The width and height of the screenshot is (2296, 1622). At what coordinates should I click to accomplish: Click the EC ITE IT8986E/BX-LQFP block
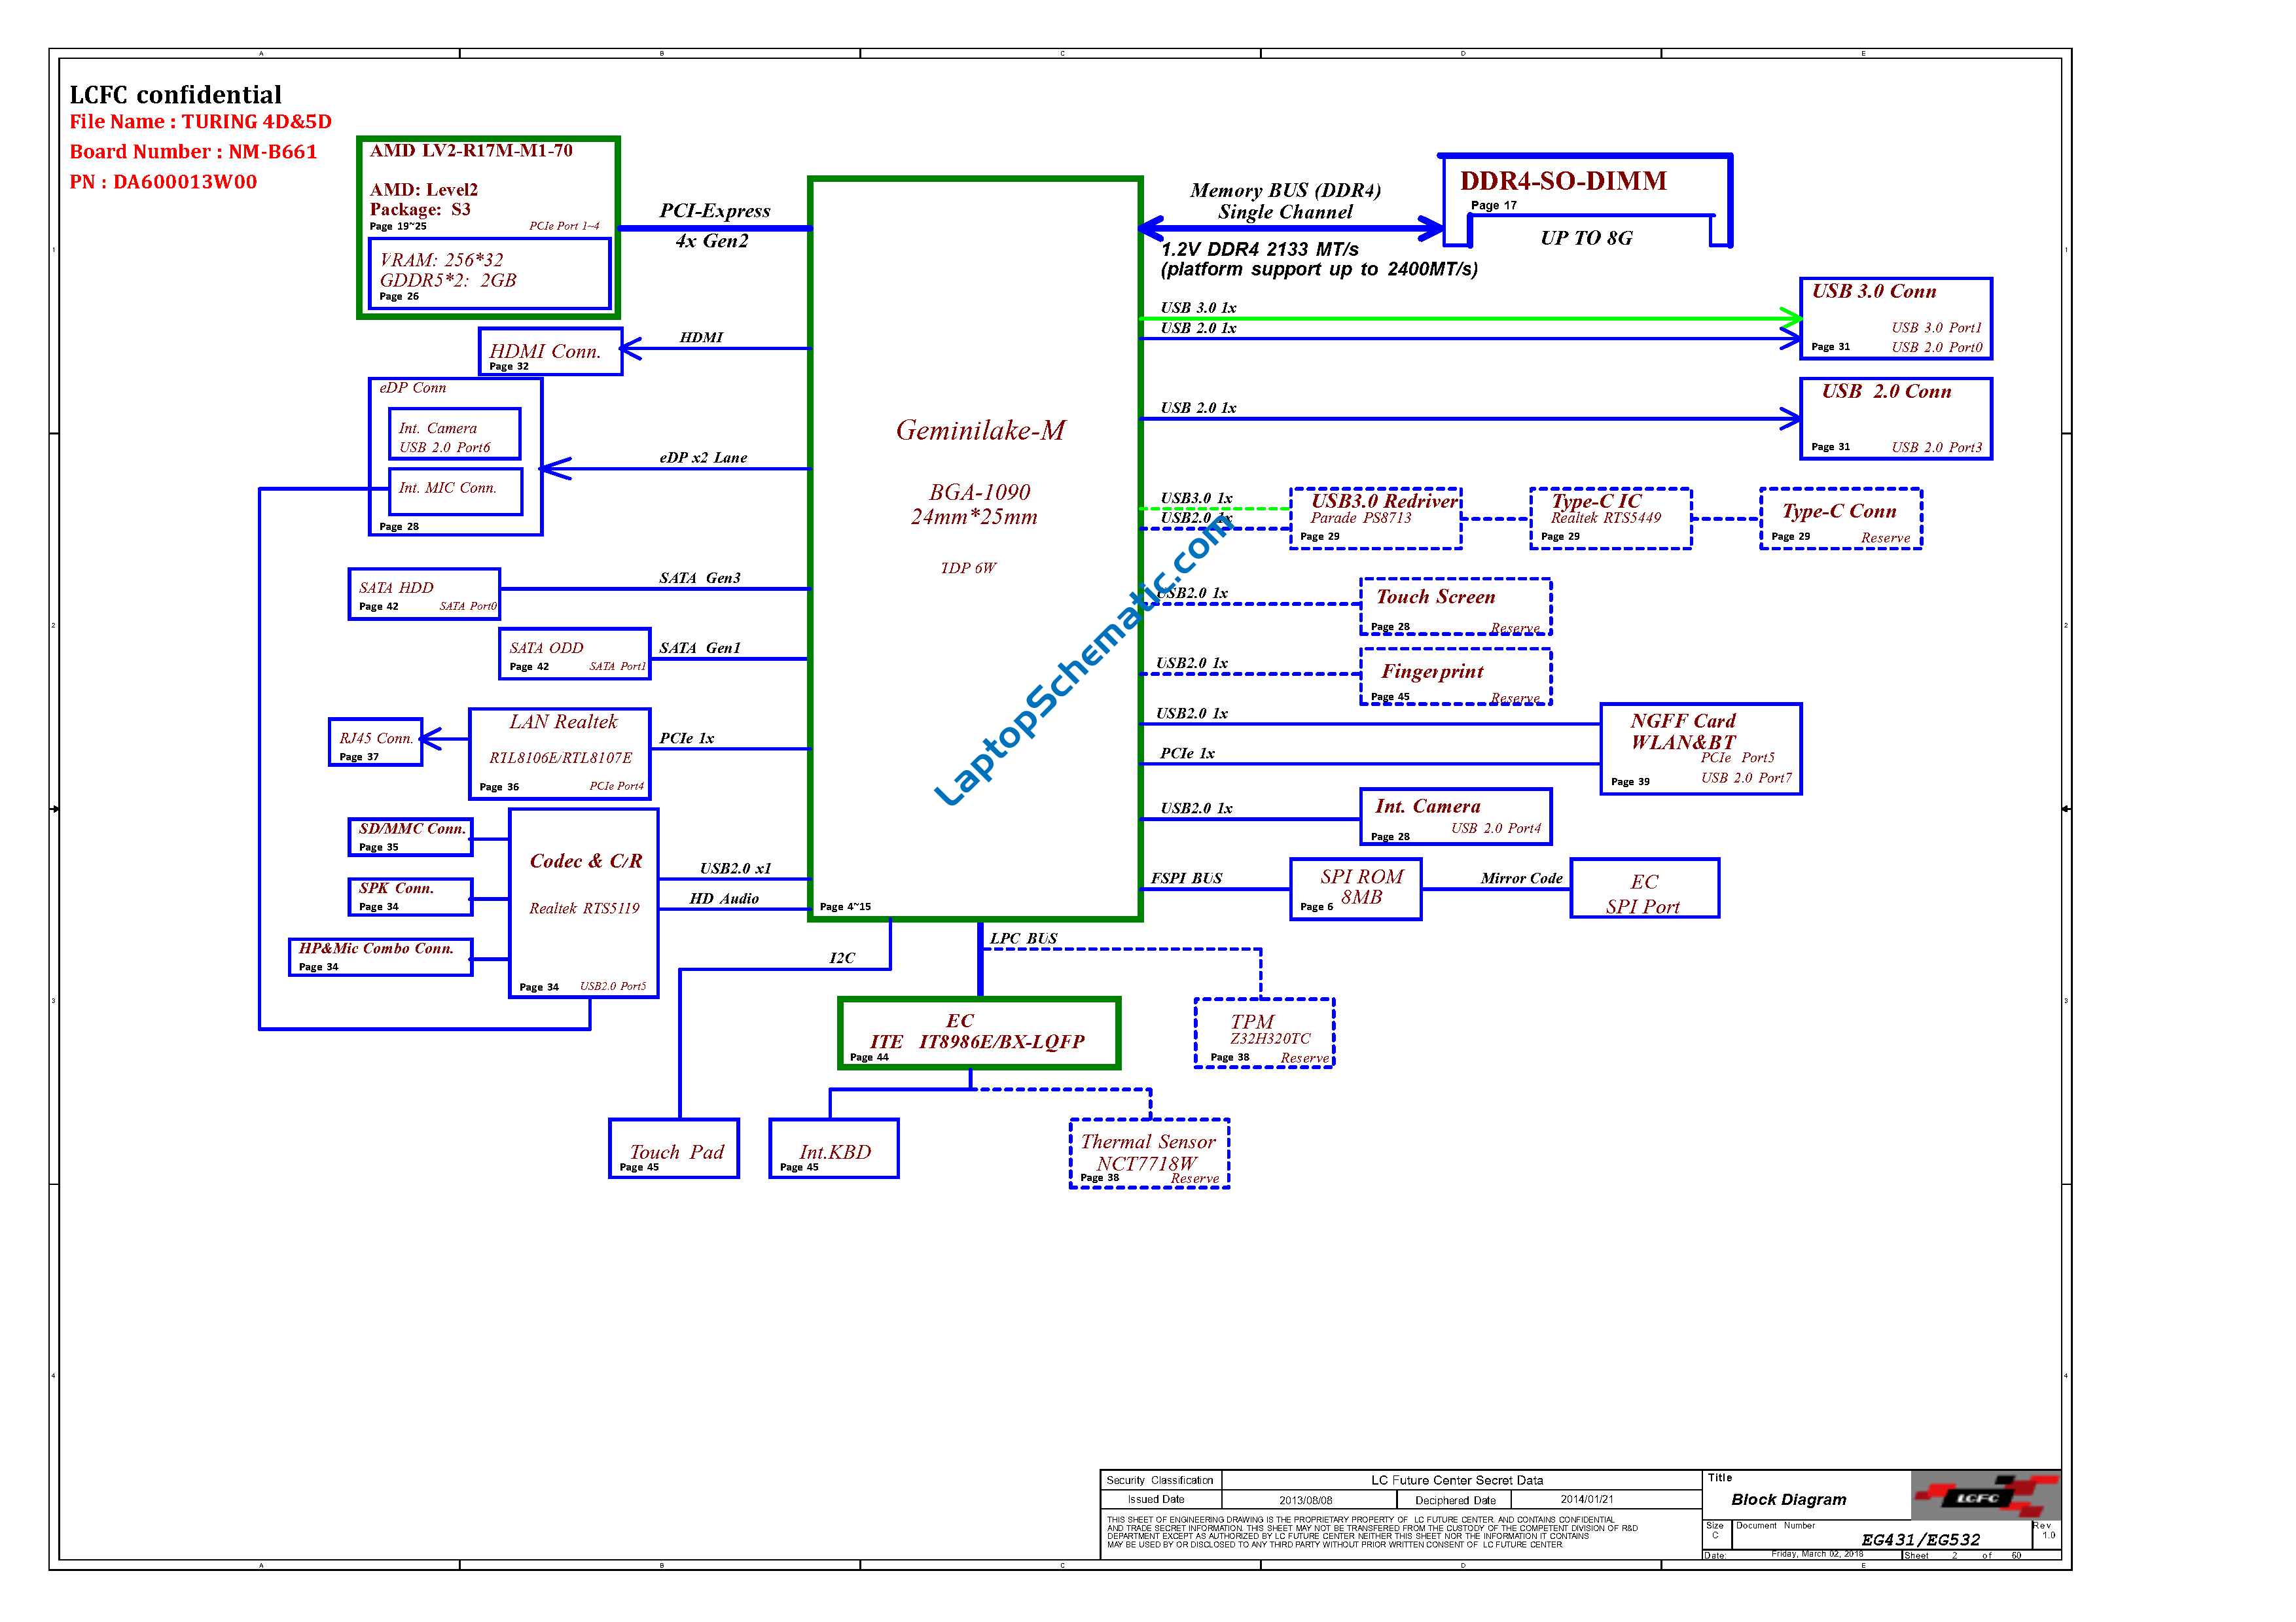pyautogui.click(x=979, y=1033)
